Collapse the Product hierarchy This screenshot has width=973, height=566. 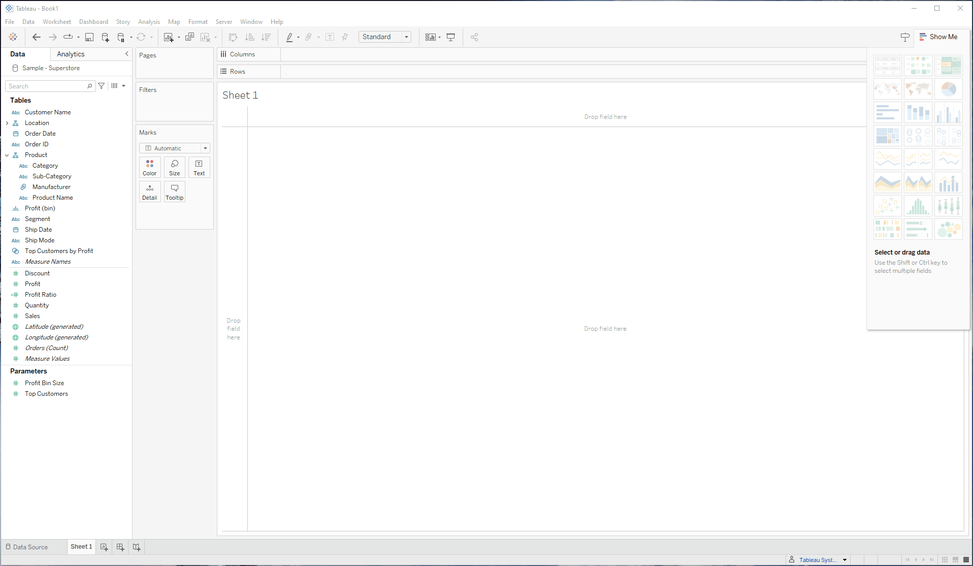(x=7, y=155)
